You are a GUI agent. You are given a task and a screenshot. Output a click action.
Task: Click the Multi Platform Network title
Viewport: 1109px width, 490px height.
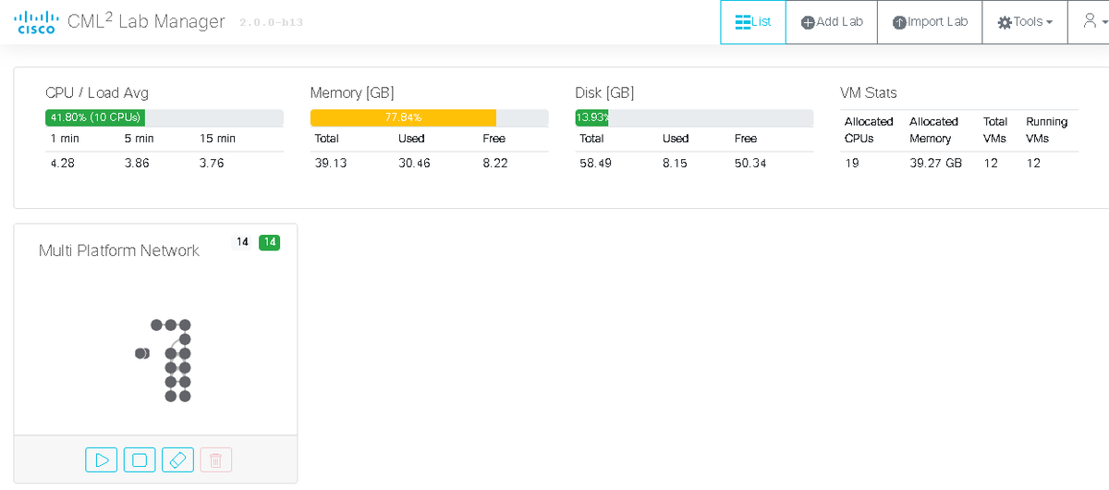click(x=119, y=251)
